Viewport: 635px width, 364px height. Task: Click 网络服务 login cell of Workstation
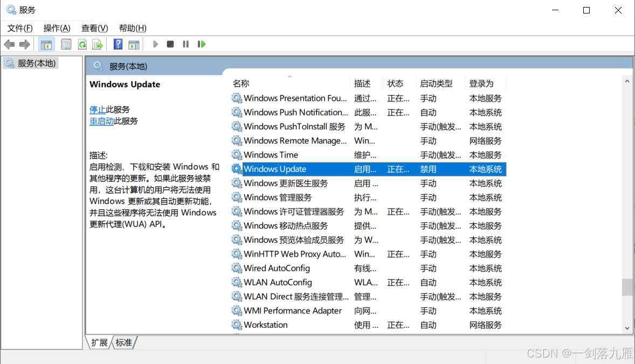485,325
